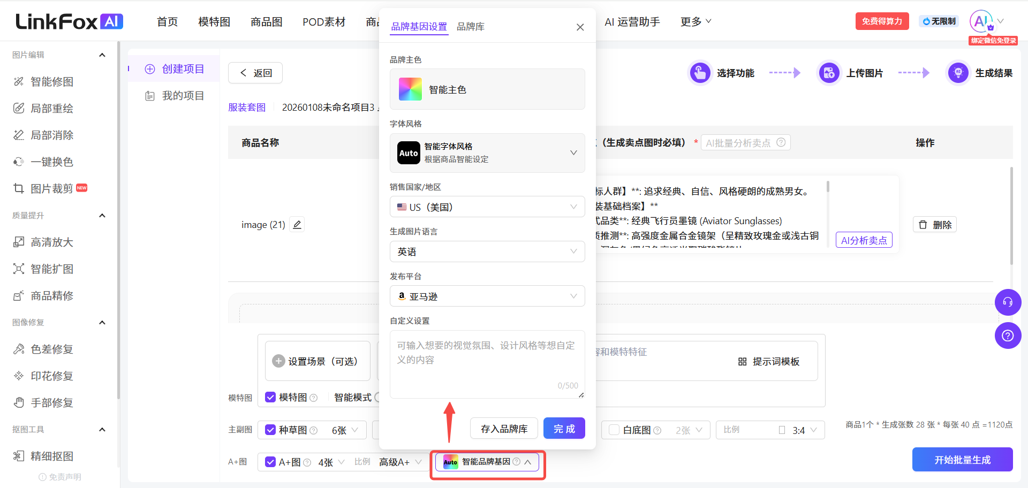Open the 销售国家/地区 US dropdown
Image resolution: width=1028 pixels, height=488 pixels.
487,207
